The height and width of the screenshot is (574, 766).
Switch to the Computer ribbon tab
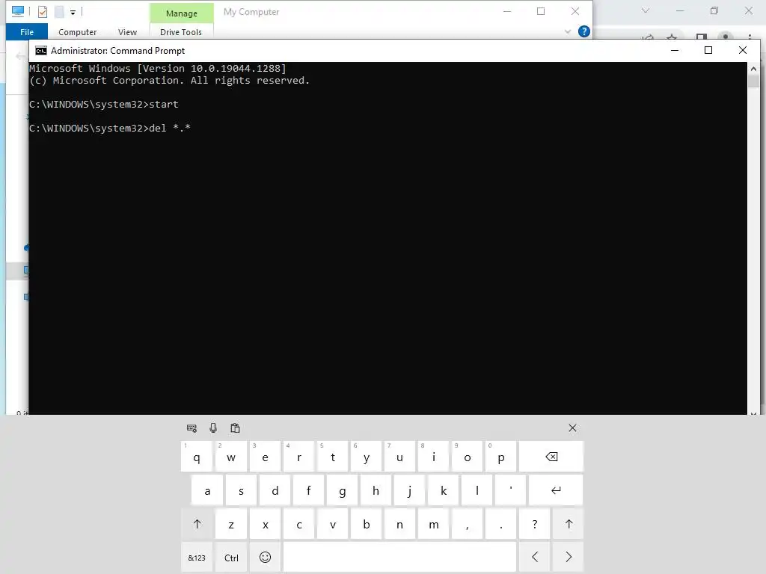click(x=77, y=31)
